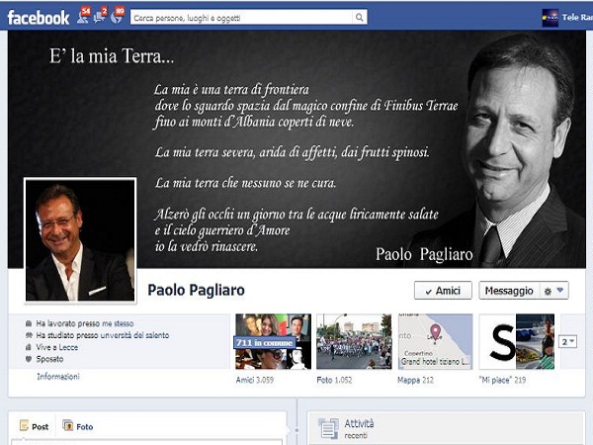Select the Post tab

click(35, 426)
